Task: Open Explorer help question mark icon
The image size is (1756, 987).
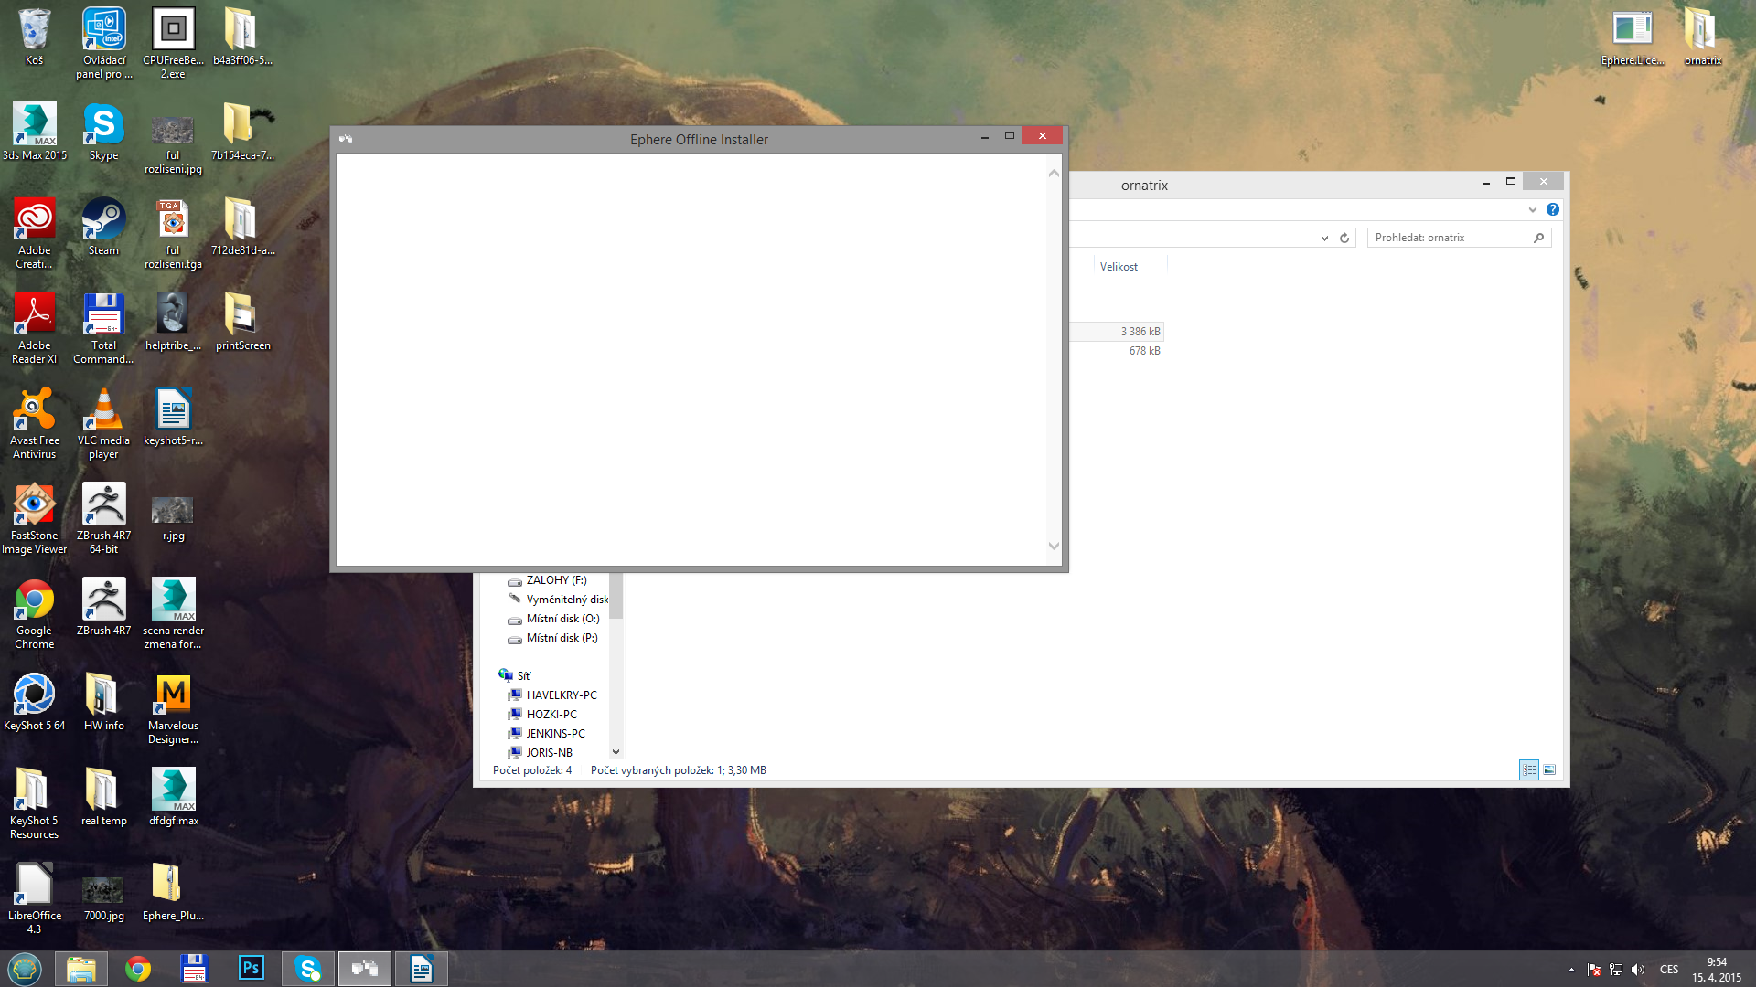Action: [1552, 209]
